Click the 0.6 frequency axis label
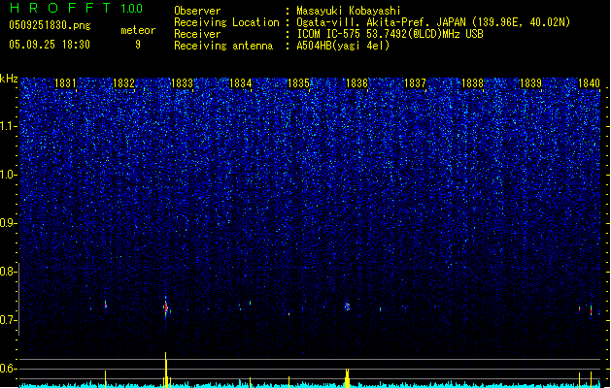The image size is (611, 388). pos(8,369)
